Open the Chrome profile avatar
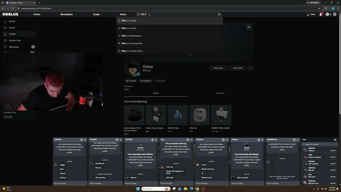The image size is (341, 192). (x=333, y=8)
